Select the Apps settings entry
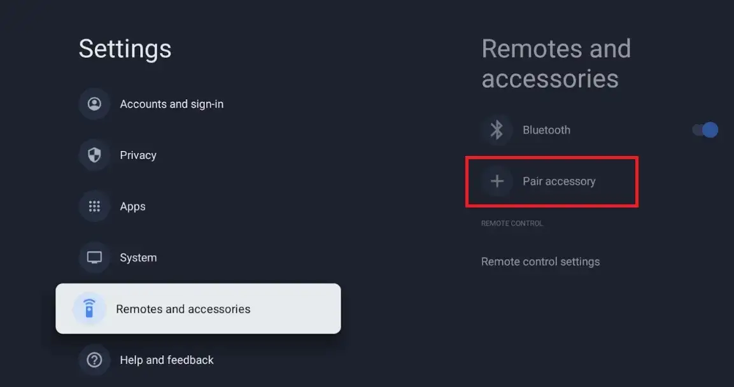Screen dimensions: 734x387 click(132, 206)
